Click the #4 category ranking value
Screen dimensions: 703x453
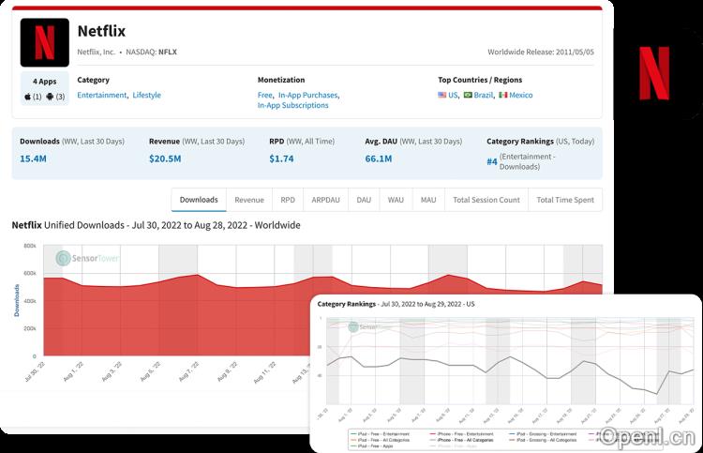[491, 161]
